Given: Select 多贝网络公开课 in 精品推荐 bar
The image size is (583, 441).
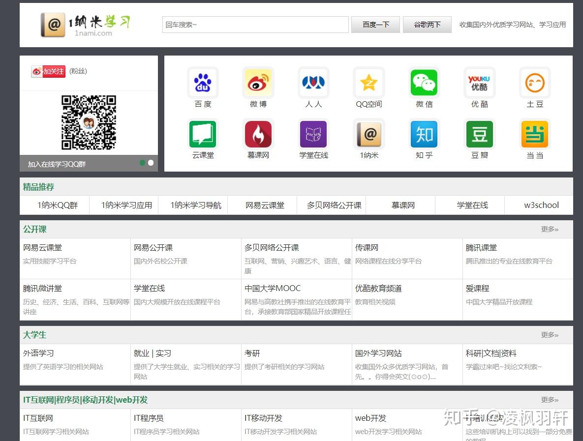Looking at the screenshot, I should tap(334, 205).
